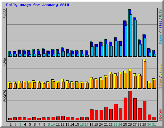
Task: Select the red KBytes bar for day 21
Action: (106, 114)
